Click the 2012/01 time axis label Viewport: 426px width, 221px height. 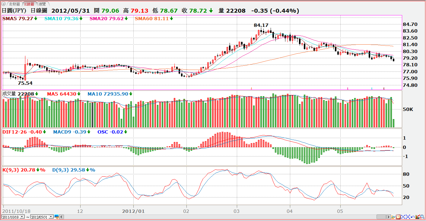[x=133, y=211]
